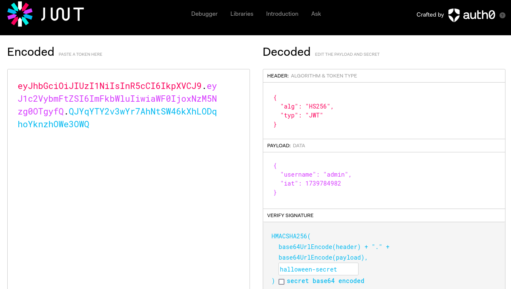This screenshot has width=511, height=289.
Task: Click the "Crafted by" text
Action: tap(430, 15)
